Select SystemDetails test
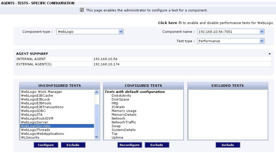The image size is (276, 153). [x=124, y=130]
